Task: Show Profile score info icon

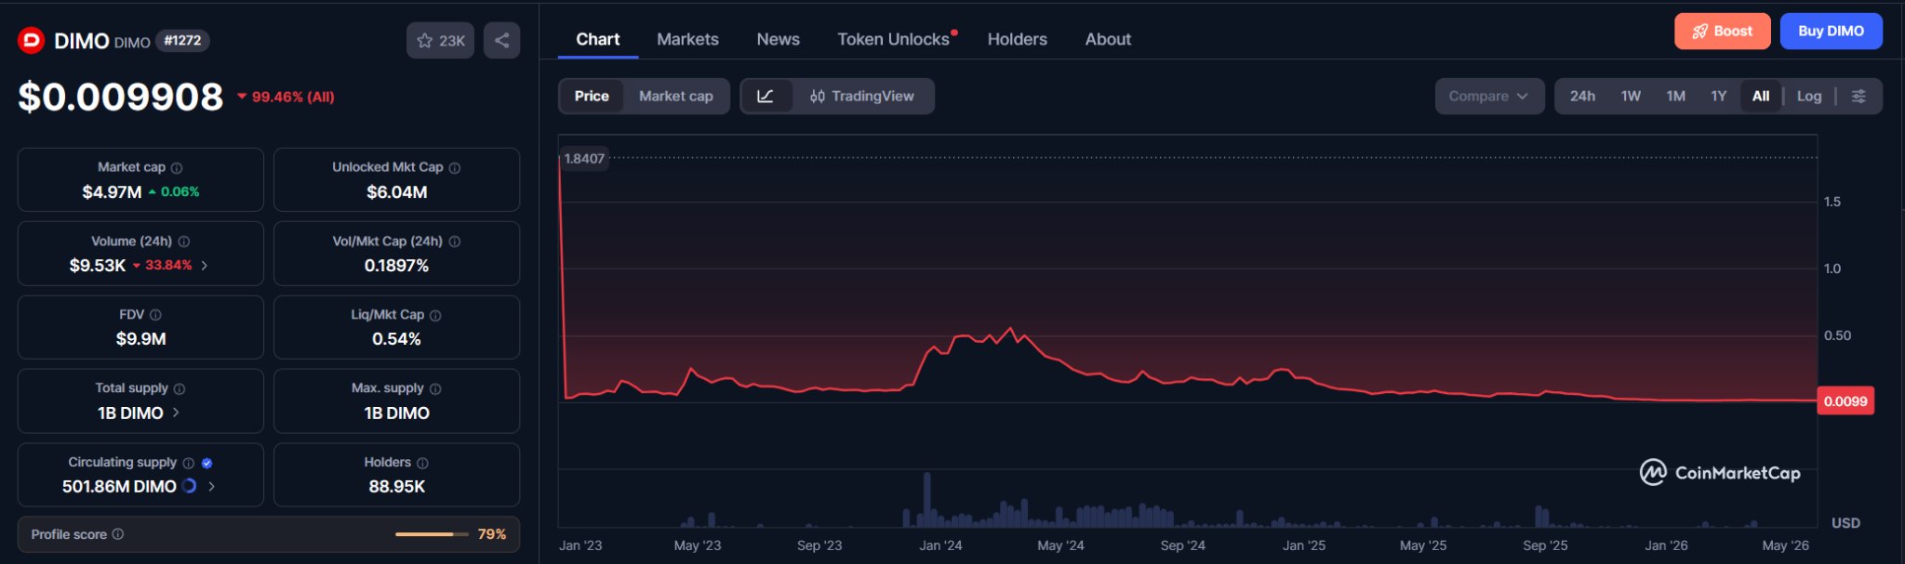Action: (118, 534)
